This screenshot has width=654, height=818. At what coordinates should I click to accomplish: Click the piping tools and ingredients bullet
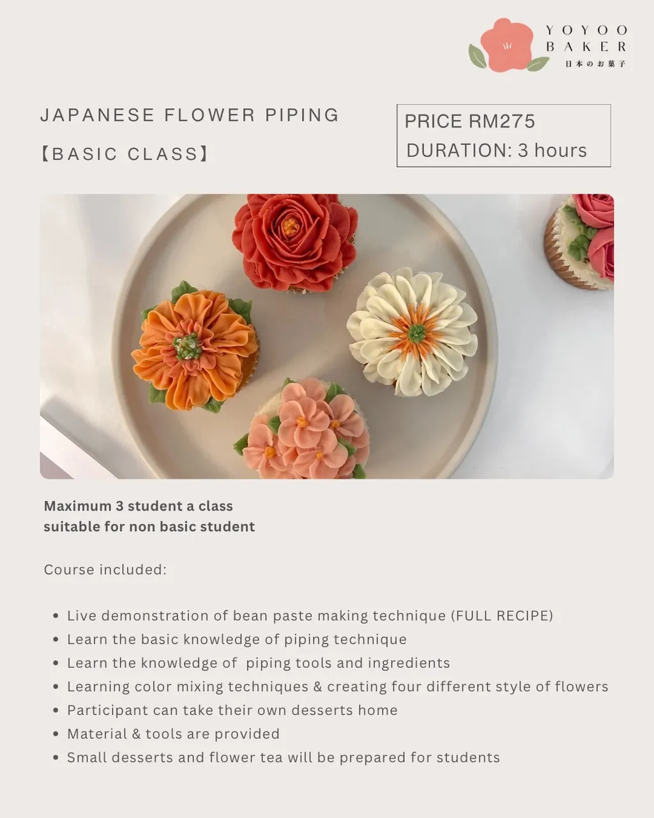coord(259,663)
